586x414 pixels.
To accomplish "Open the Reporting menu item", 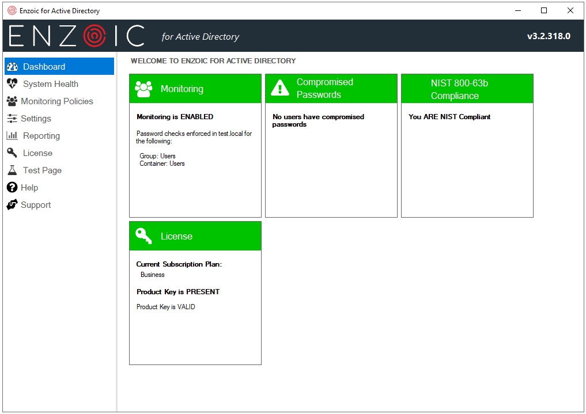I will (x=41, y=136).
